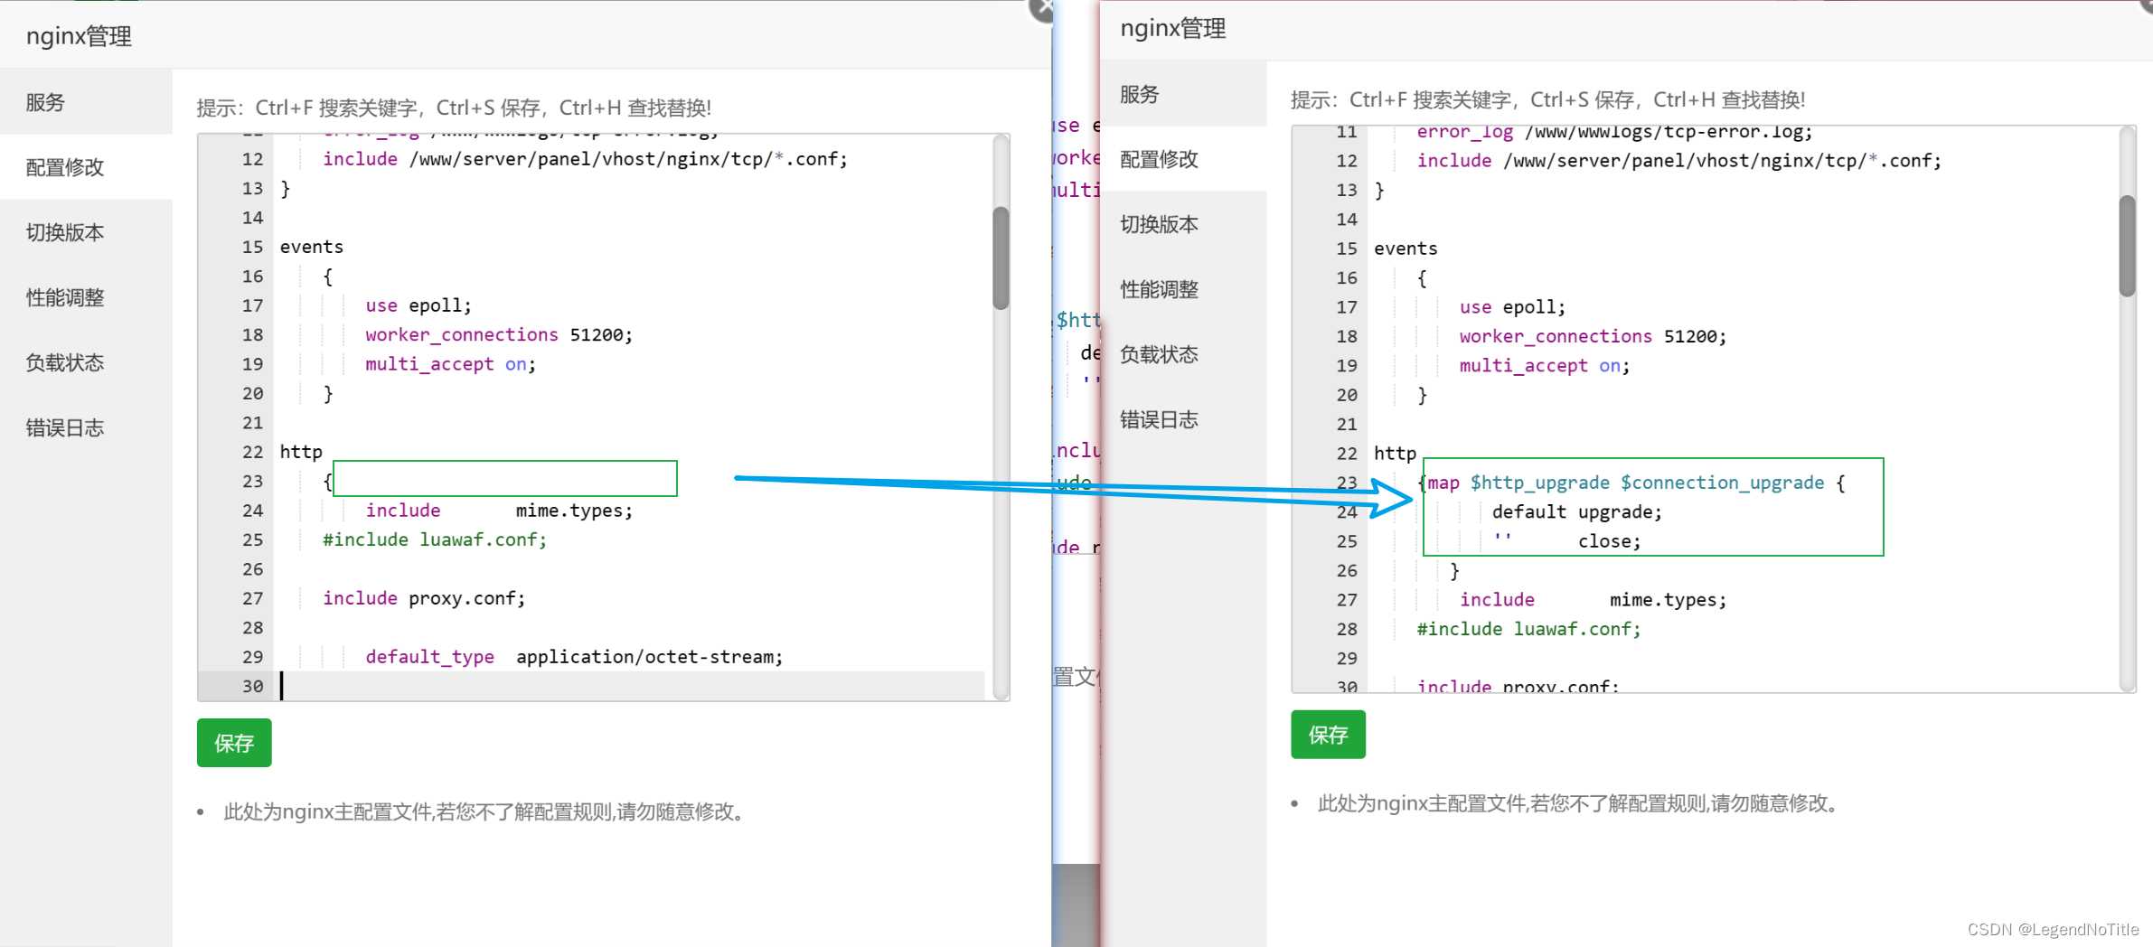Click 'error_log' tcp-error.log line in right editor
The width and height of the screenshot is (2153, 947).
(1615, 132)
